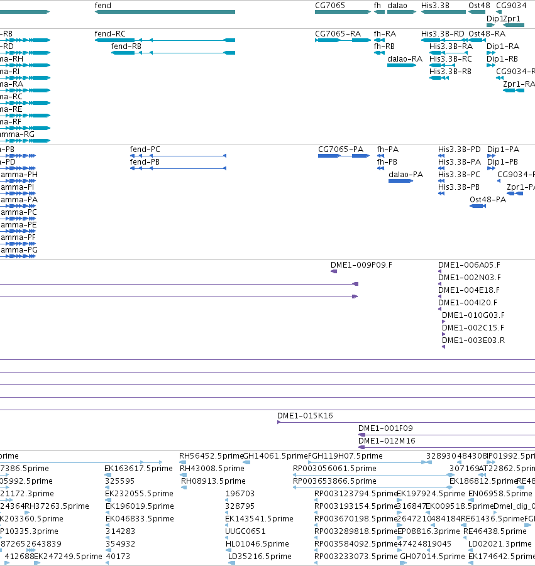This screenshot has width=535, height=566.
Task: Click the dalao gene arrow
Action: pos(402,12)
